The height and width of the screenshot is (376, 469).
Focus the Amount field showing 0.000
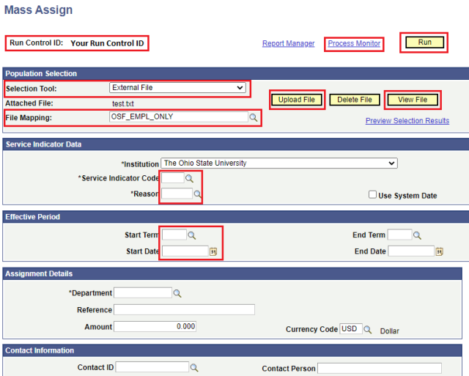pyautogui.click(x=155, y=326)
